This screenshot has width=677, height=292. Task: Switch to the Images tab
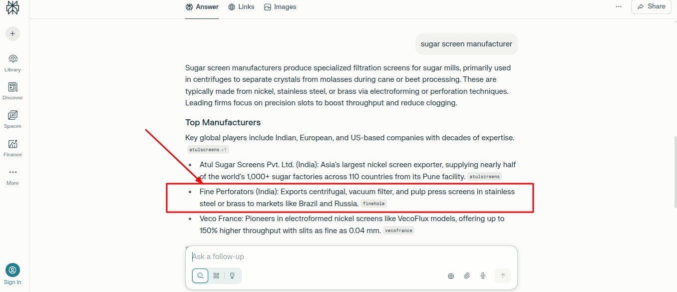point(280,7)
